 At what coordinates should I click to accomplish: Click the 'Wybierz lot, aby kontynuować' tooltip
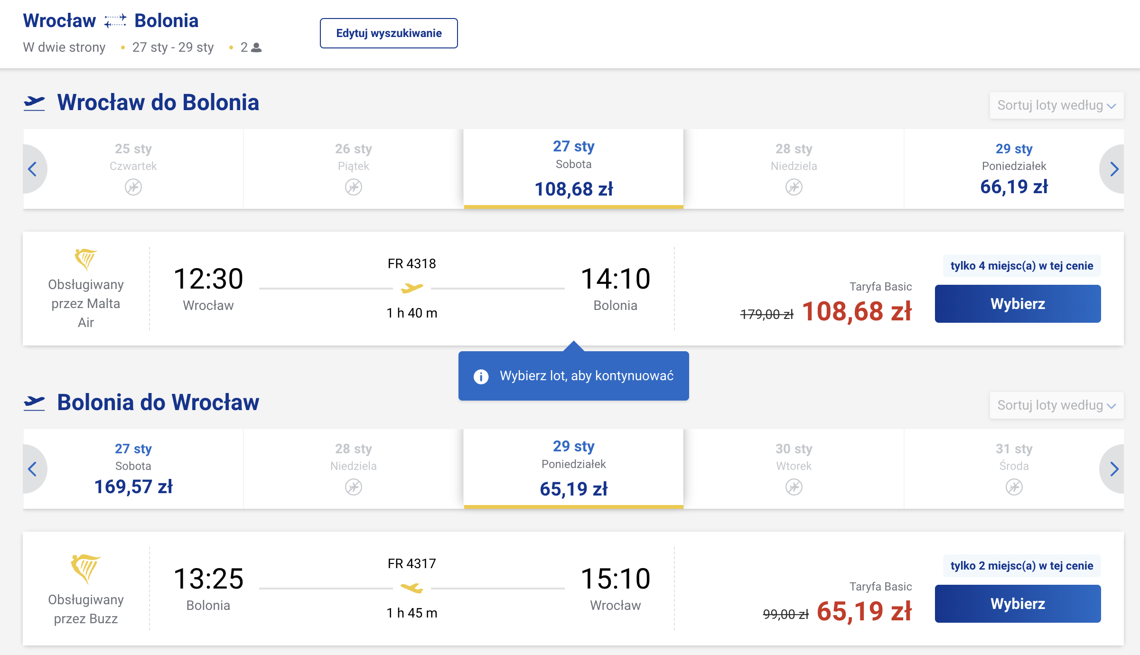[574, 375]
